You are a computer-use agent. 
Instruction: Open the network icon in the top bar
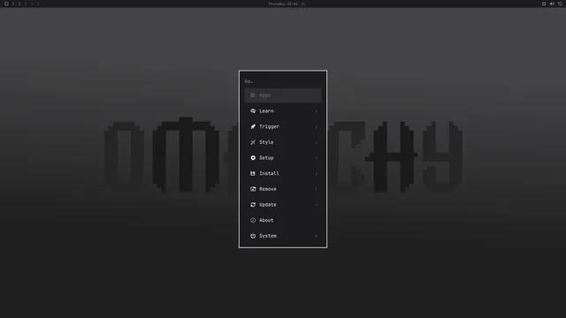click(x=544, y=4)
